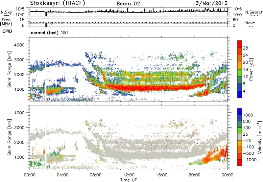Click the '12:00' time tick label
This screenshot has width=263, height=182.
[129, 175]
